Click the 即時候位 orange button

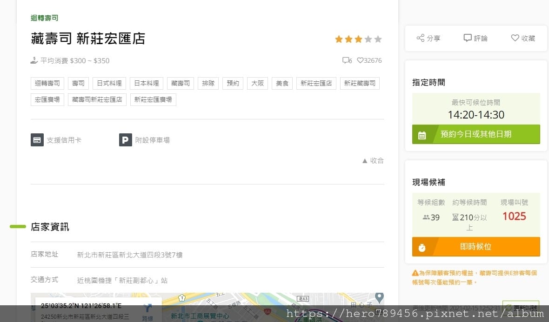coord(476,247)
